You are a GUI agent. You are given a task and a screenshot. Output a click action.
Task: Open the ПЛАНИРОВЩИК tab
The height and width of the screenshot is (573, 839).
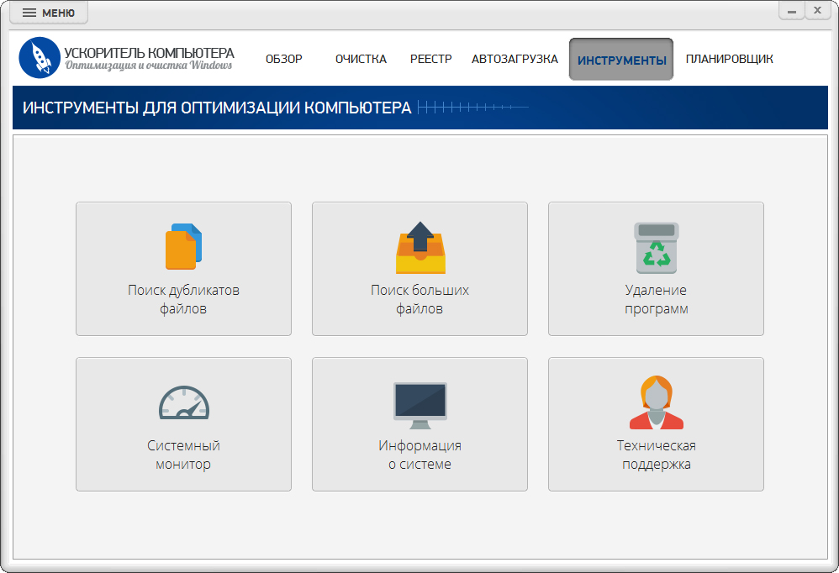(x=729, y=59)
